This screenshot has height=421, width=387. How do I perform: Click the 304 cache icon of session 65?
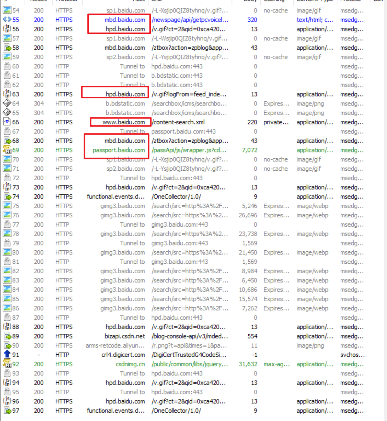tap(7, 113)
